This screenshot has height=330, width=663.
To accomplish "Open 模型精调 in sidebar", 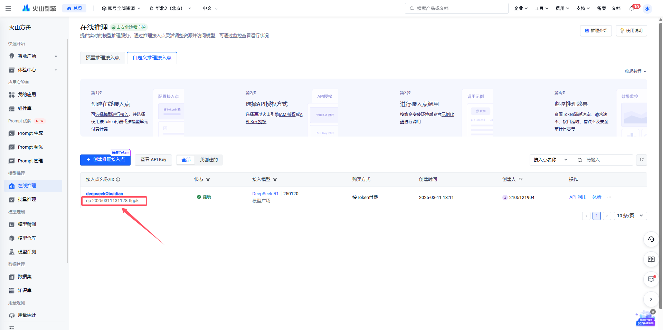I will pos(33,224).
